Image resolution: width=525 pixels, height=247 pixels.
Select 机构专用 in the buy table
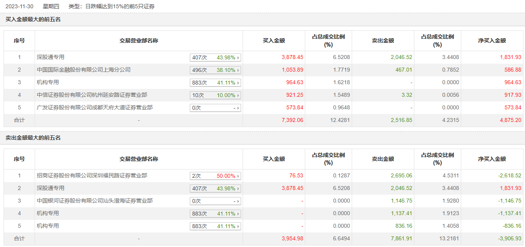48,83
